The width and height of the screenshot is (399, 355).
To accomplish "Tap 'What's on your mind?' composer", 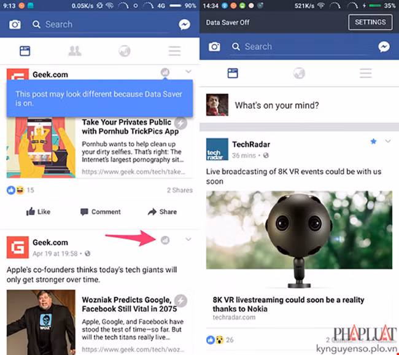I will [277, 105].
